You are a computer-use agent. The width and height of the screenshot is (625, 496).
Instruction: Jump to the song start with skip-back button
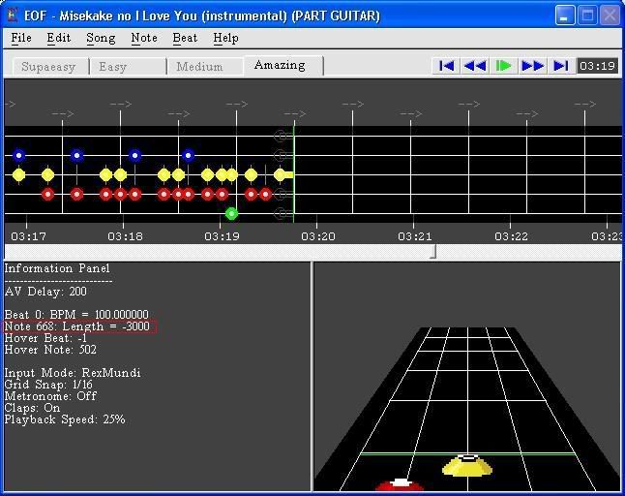(446, 66)
